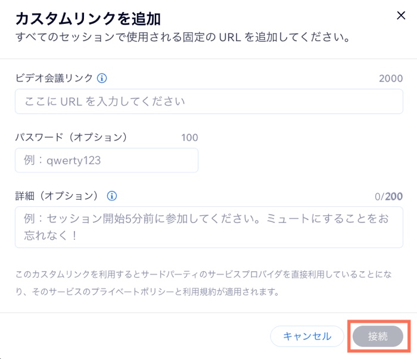Viewport: 417px width, 359px height.
Task: Close the カスタムリンクを追加 dialog with X
Action: coord(401,16)
